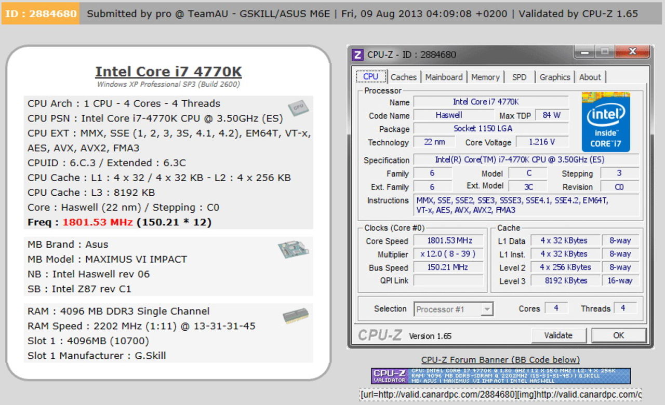Open the Code Name field showing Haswell

450,115
